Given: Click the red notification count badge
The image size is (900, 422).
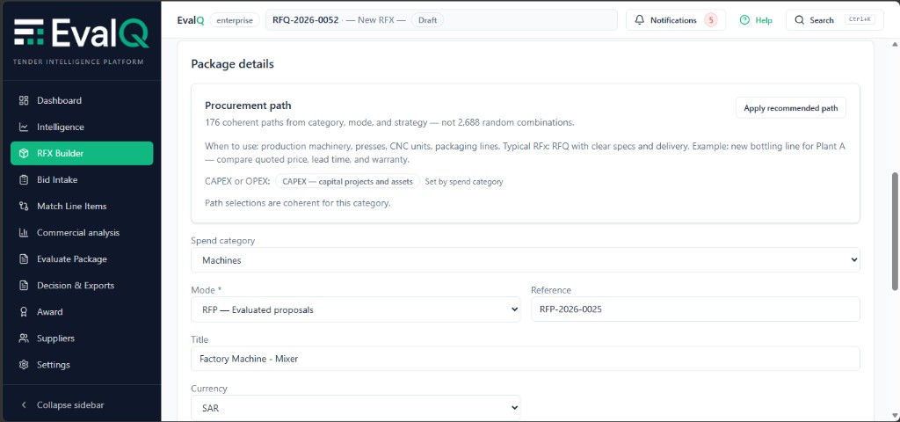Looking at the screenshot, I should 710,20.
